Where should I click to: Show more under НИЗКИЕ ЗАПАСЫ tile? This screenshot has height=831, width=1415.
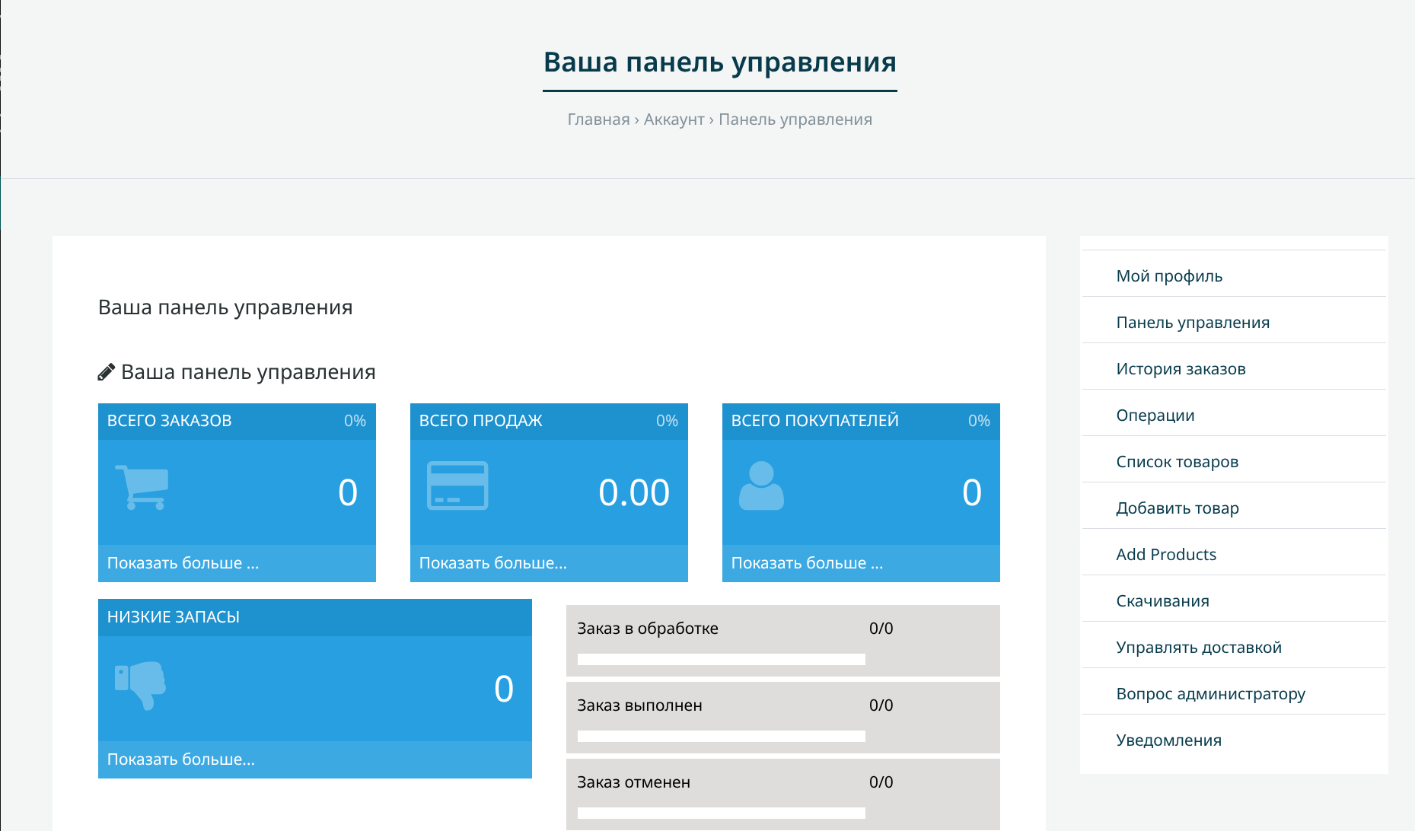coord(181,759)
